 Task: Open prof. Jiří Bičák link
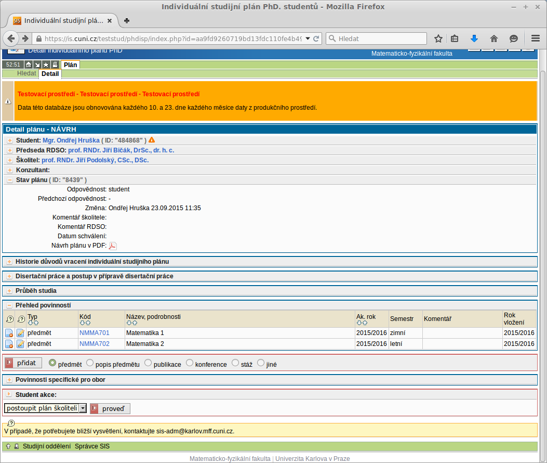121,150
